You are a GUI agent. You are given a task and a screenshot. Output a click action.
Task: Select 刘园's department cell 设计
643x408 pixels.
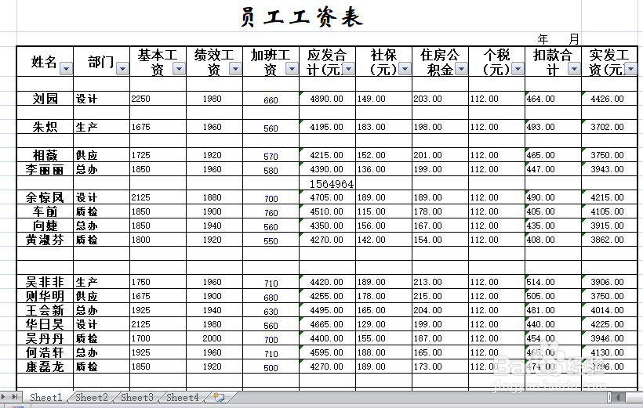[101, 99]
